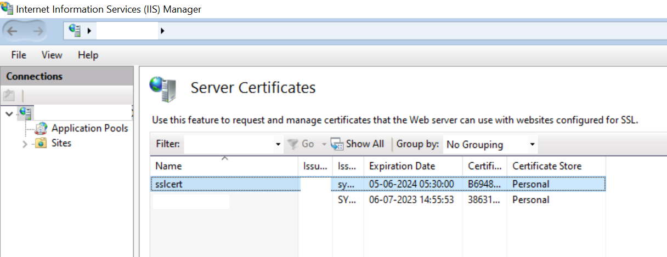Click the Forward navigation arrow
Screen dimensions: 667x257
38,31
